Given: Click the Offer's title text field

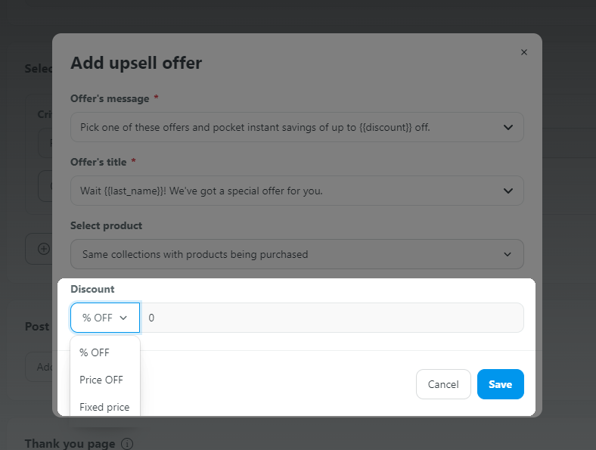Looking at the screenshot, I should pyautogui.click(x=297, y=191).
